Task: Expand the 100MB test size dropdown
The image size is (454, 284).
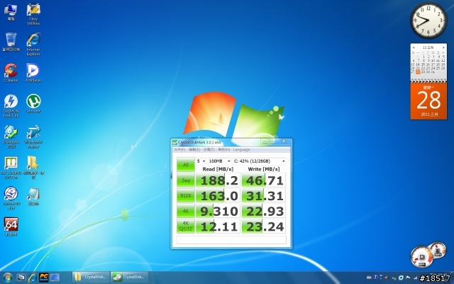Action: [x=220, y=161]
